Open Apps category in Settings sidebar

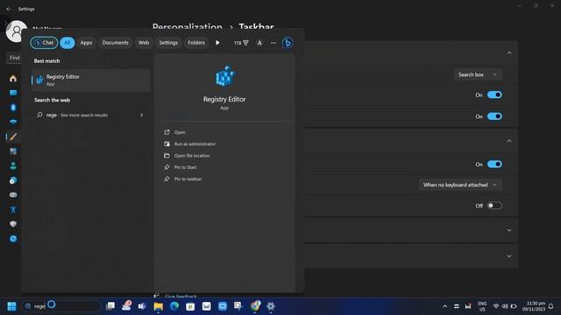tap(13, 151)
